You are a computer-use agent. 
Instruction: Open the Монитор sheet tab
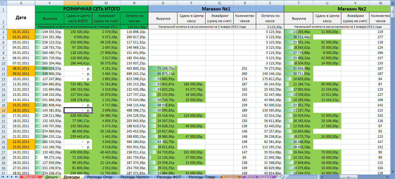[x=31, y=177]
